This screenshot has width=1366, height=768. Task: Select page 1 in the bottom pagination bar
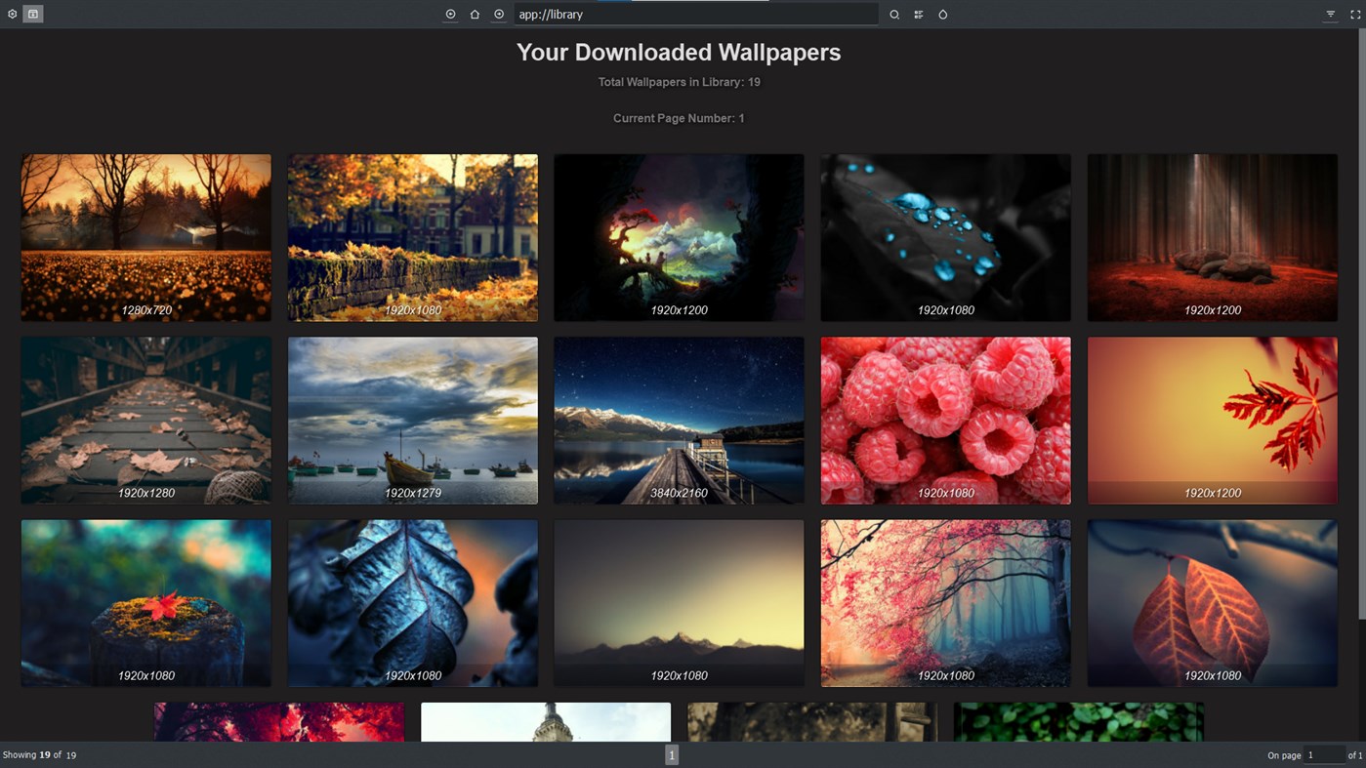(x=672, y=754)
